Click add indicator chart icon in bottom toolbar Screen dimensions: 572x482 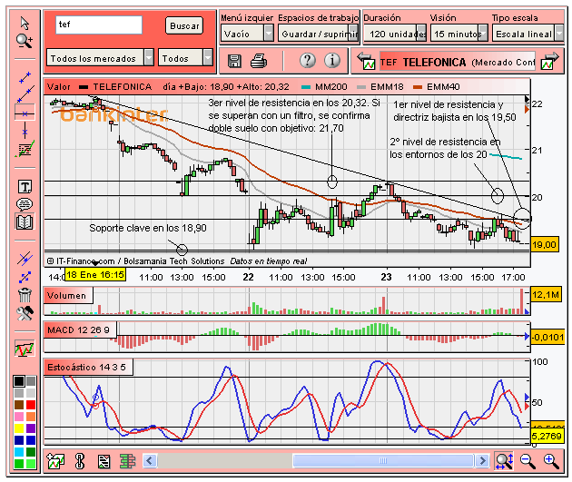[x=55, y=461]
